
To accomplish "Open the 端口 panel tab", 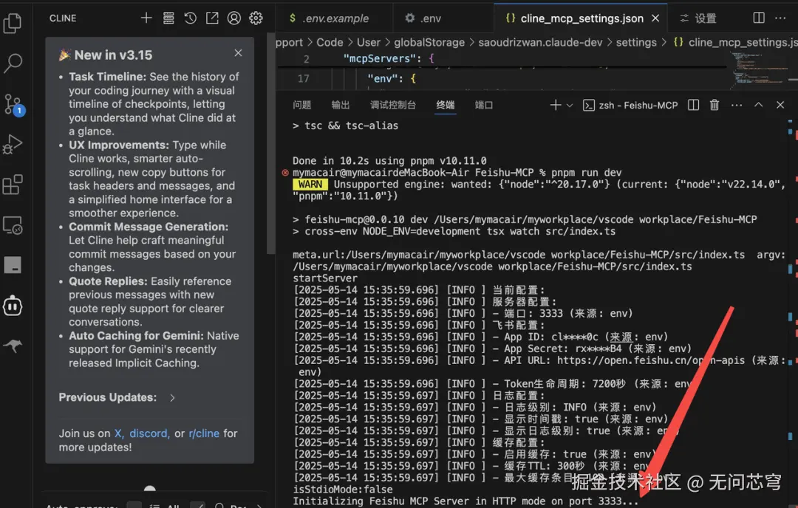I will [x=483, y=105].
